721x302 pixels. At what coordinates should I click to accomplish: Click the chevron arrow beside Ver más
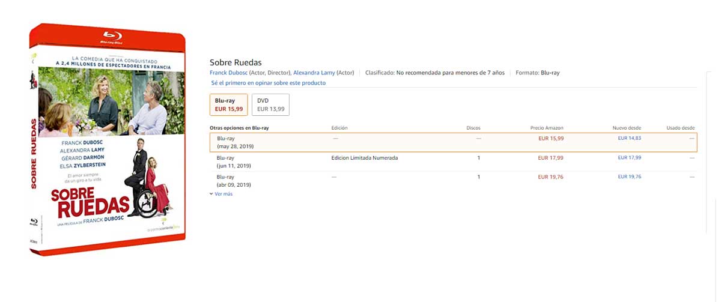(211, 194)
